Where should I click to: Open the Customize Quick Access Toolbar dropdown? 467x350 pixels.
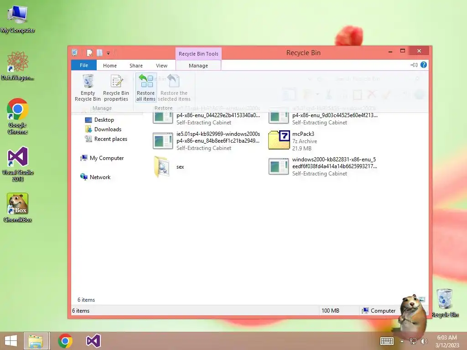[x=108, y=53]
